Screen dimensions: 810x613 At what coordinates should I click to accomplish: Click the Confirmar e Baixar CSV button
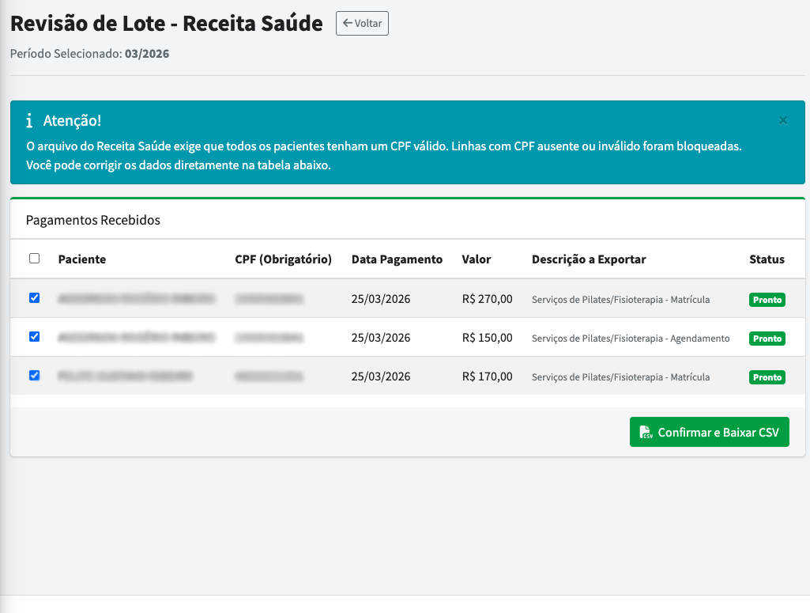click(x=709, y=432)
